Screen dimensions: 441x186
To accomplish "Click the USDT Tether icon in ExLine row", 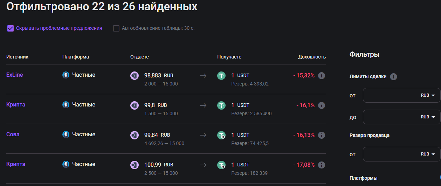I will pyautogui.click(x=221, y=76).
